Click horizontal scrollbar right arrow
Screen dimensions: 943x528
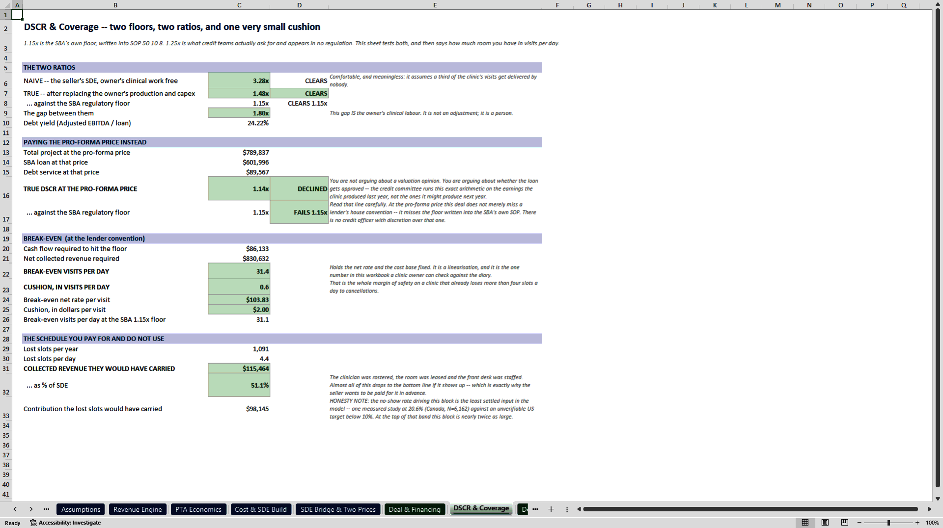point(929,509)
